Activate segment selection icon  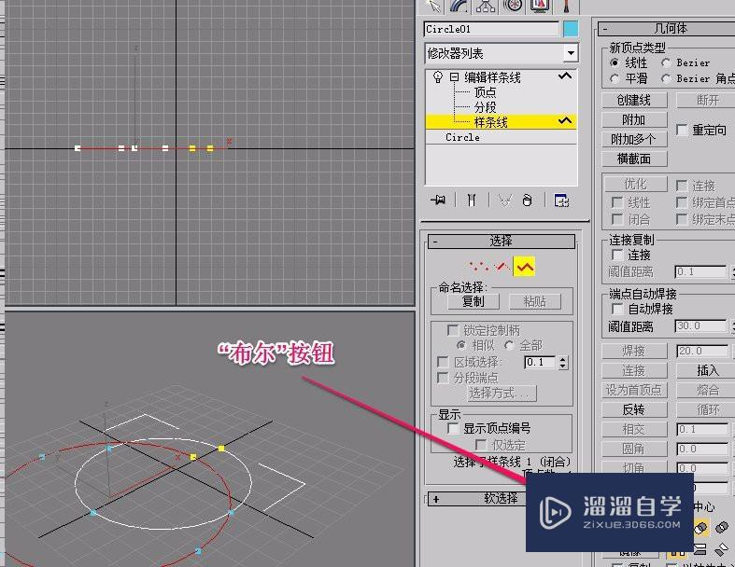pos(502,267)
